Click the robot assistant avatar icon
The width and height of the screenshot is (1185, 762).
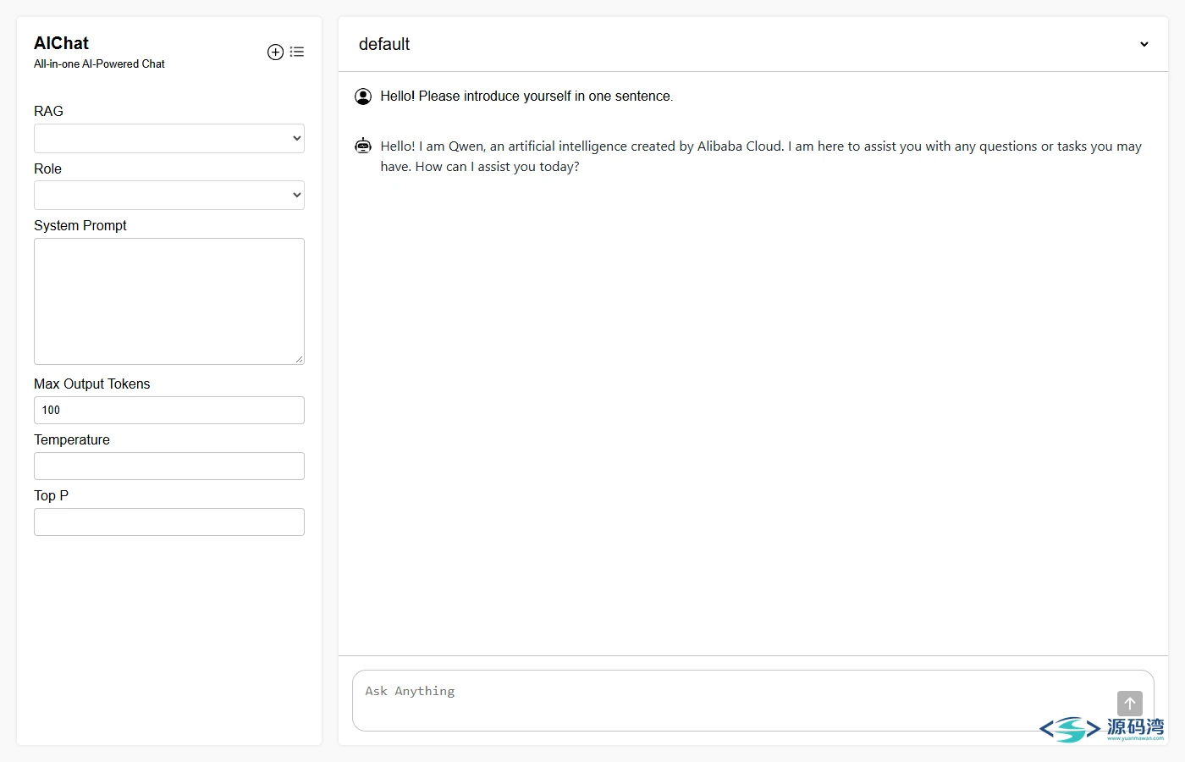tap(363, 146)
